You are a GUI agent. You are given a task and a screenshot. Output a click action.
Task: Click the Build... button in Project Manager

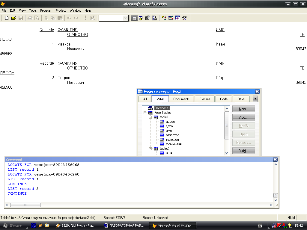(243, 151)
